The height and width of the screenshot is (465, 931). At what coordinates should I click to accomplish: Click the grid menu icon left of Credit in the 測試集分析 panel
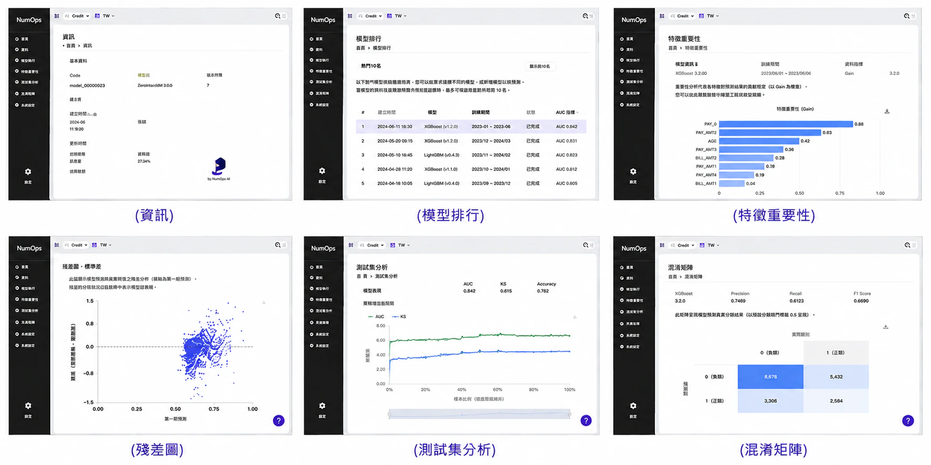[x=351, y=245]
